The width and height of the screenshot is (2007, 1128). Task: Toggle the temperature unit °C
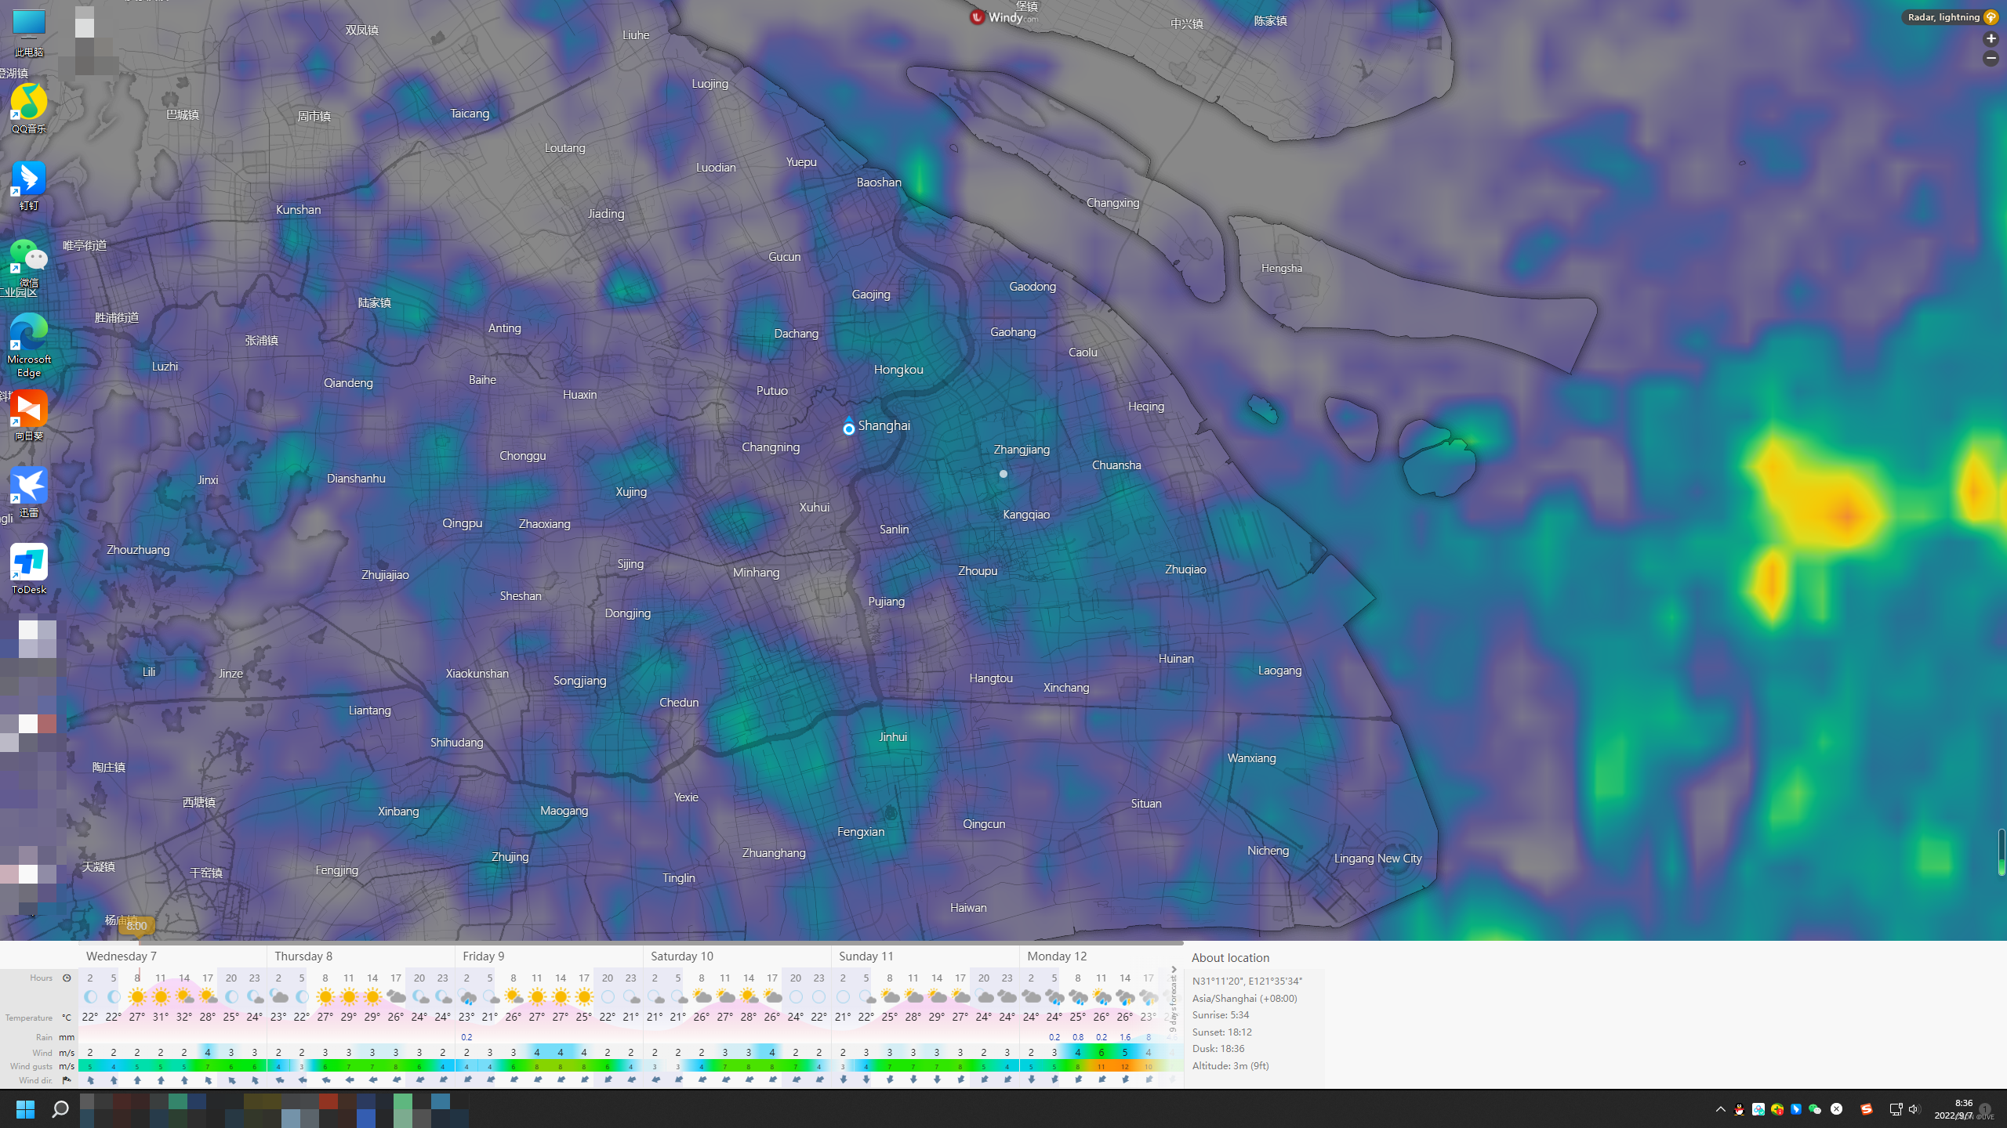coord(67,1018)
